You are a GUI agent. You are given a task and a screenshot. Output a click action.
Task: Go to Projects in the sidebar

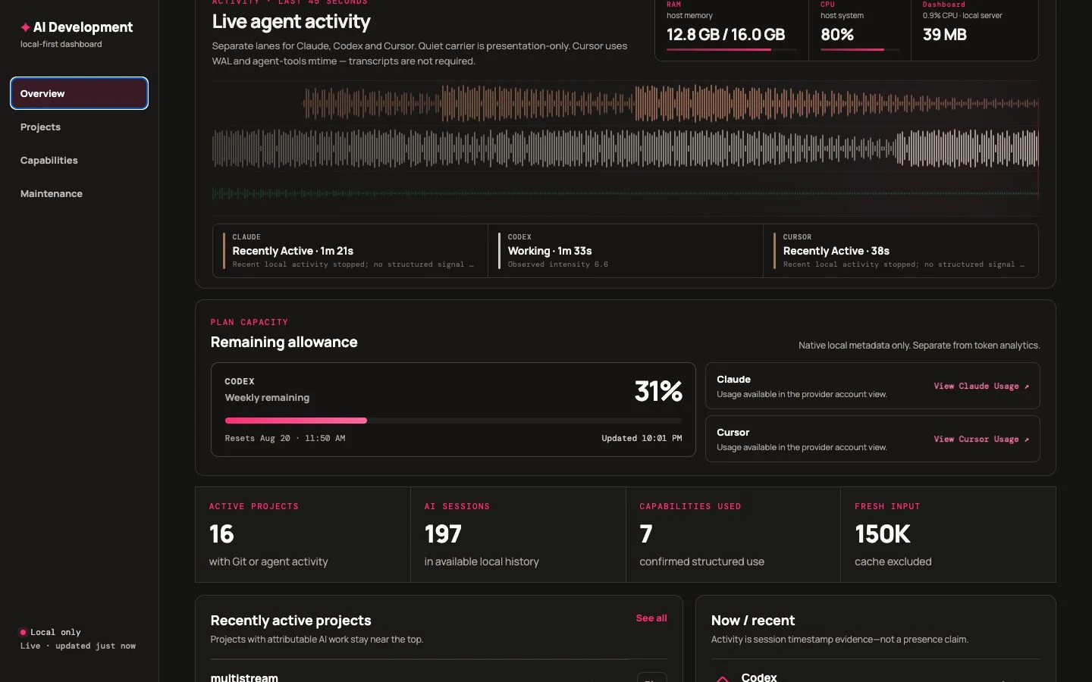(79, 127)
